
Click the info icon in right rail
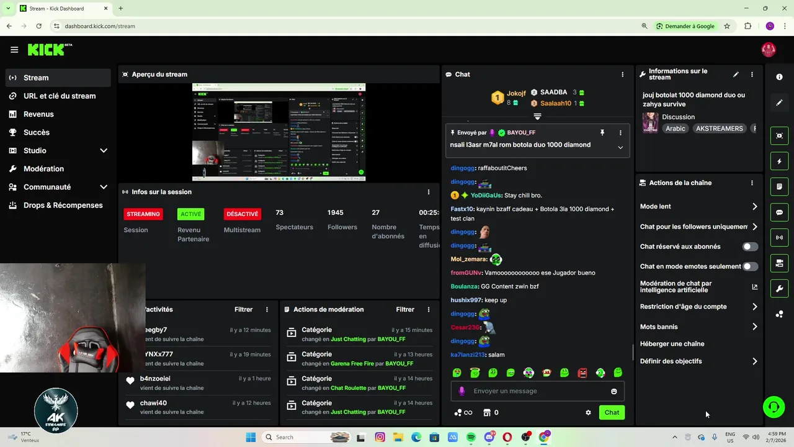click(779, 76)
